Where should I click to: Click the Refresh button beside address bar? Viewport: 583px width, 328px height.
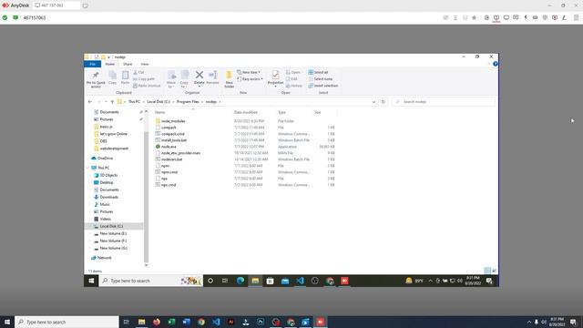pyautogui.click(x=383, y=102)
